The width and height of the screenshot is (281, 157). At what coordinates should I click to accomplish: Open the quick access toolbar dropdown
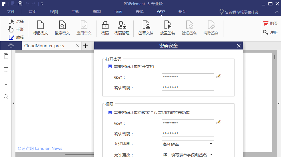[42, 4]
